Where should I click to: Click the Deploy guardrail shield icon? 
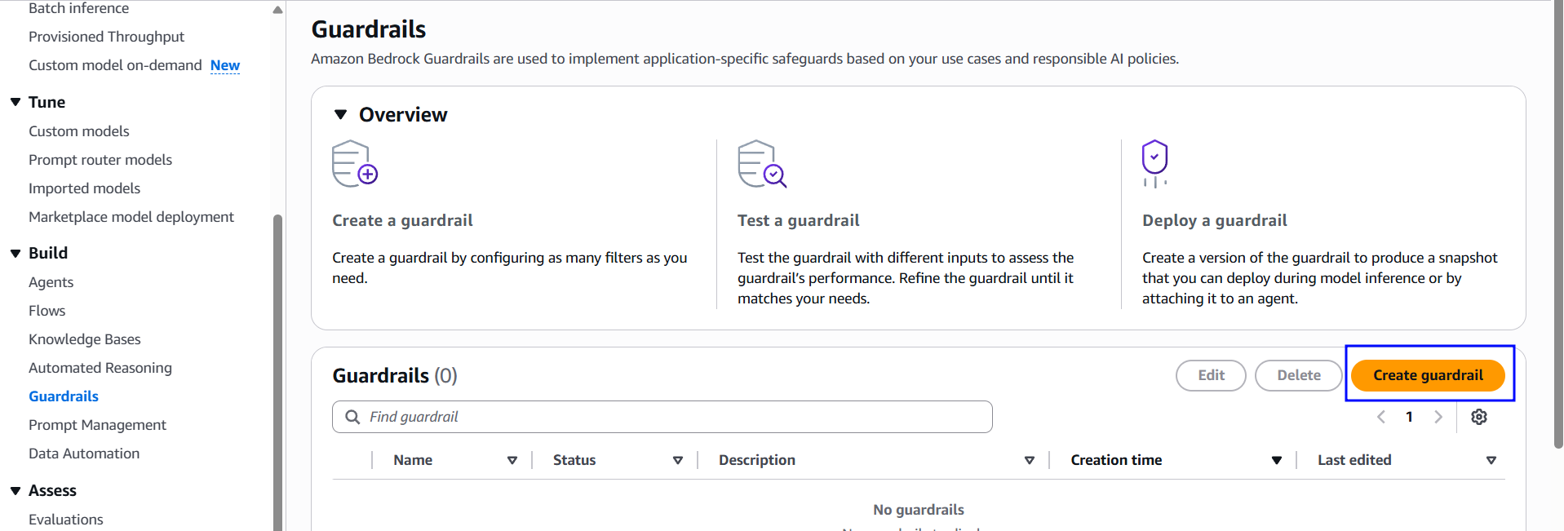pos(1154,163)
